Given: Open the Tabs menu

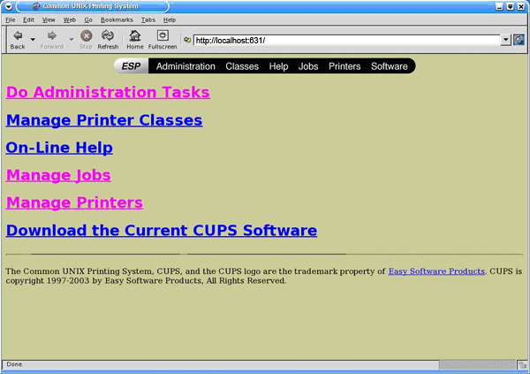Looking at the screenshot, I should [148, 19].
